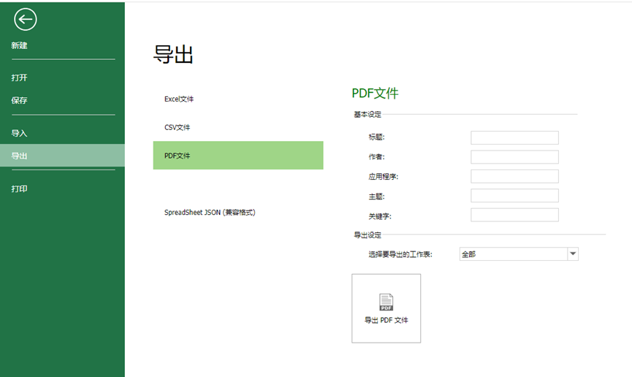Click the 关键字: field label
Image resolution: width=632 pixels, height=377 pixels.
click(380, 216)
